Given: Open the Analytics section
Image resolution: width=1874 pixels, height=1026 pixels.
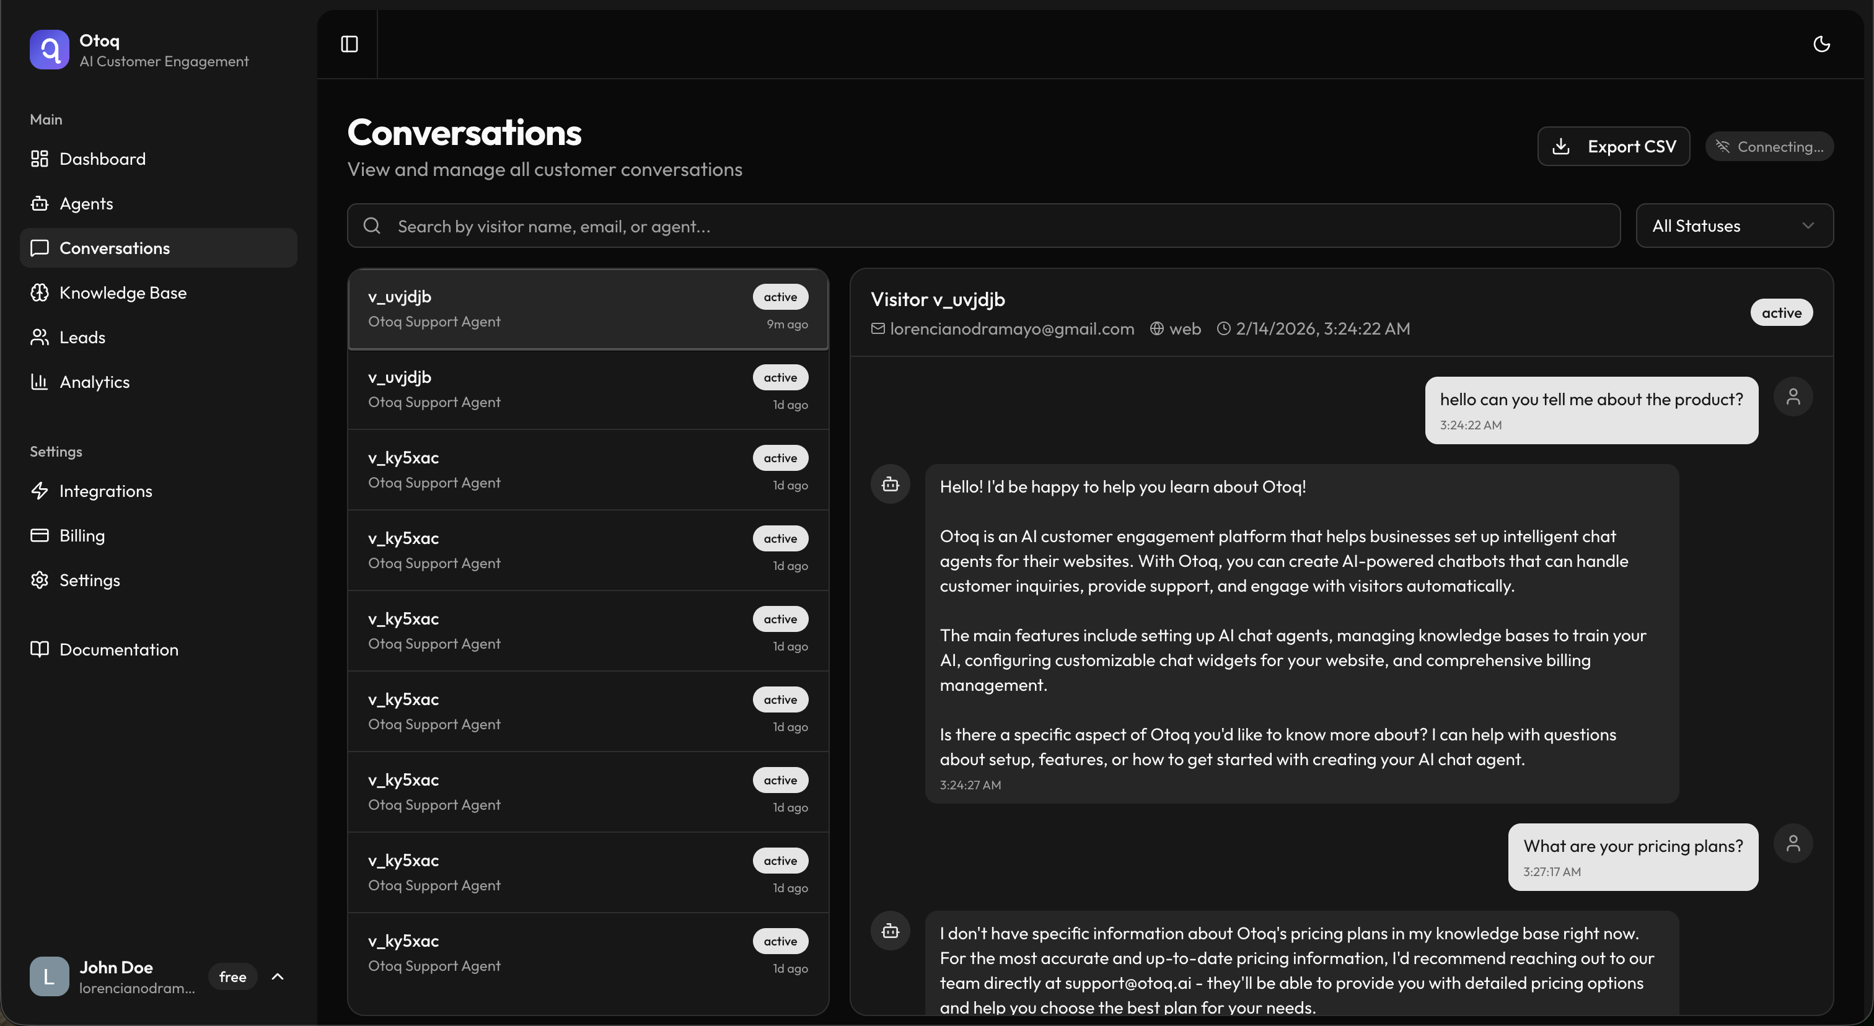Looking at the screenshot, I should click(95, 382).
